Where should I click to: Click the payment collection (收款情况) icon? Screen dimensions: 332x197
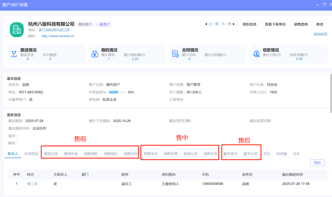[256, 54]
